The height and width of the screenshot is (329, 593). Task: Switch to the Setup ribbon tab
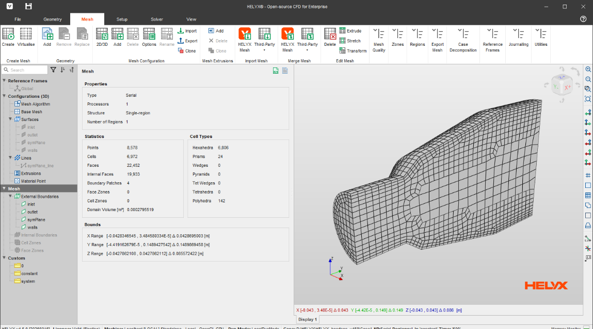click(x=122, y=19)
